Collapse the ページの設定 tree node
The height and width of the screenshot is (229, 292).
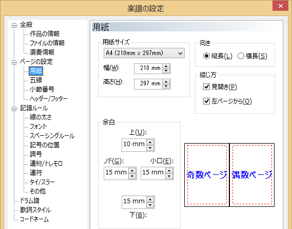(14, 62)
